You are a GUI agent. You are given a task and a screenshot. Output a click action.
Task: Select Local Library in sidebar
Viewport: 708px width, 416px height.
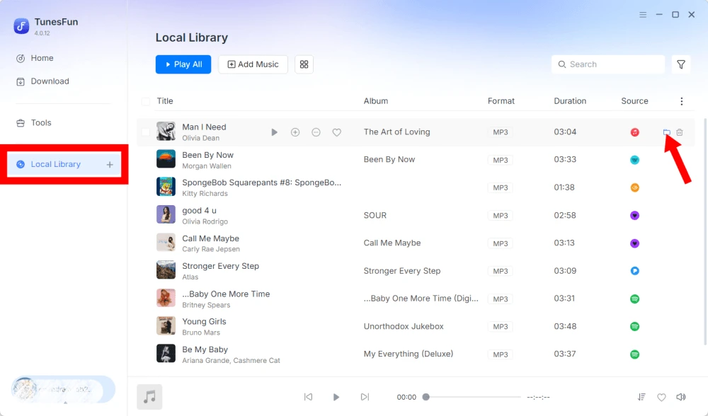(x=64, y=165)
